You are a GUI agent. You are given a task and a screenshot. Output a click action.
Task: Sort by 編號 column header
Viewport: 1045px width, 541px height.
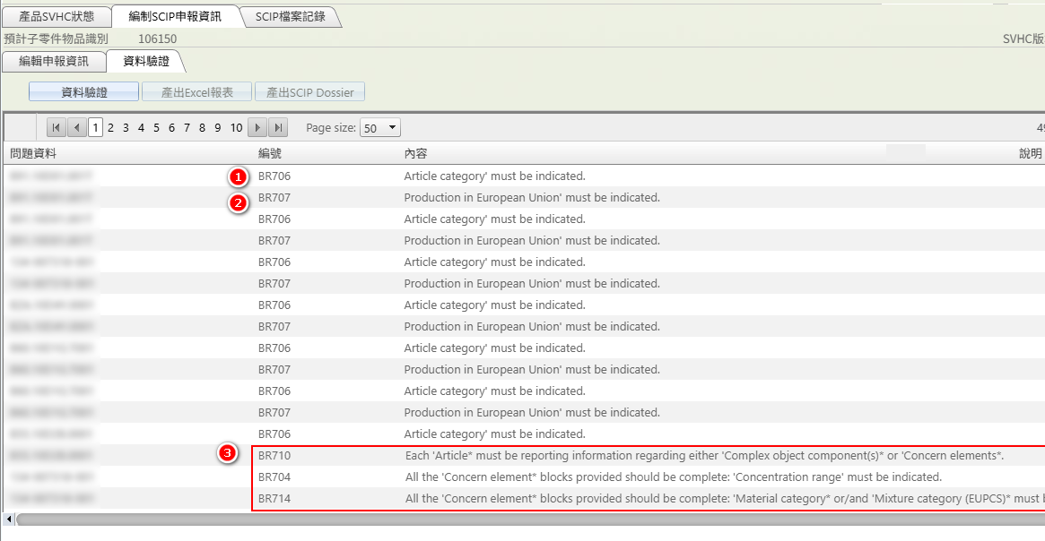(270, 154)
